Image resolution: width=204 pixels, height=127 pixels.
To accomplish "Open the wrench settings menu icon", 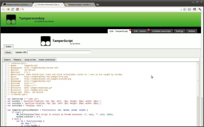I will tap(200, 9).
